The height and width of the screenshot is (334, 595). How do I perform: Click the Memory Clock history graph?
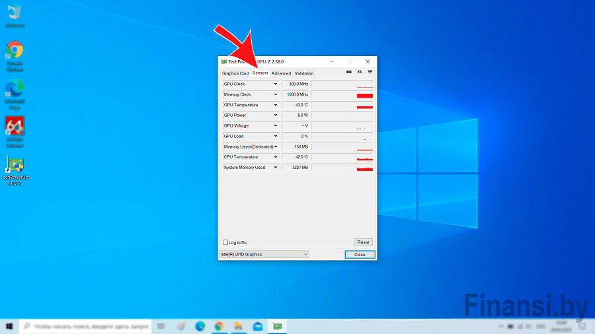[x=342, y=94]
